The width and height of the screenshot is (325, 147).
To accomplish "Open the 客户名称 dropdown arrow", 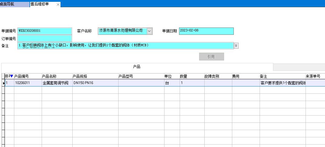I will 149,31.
